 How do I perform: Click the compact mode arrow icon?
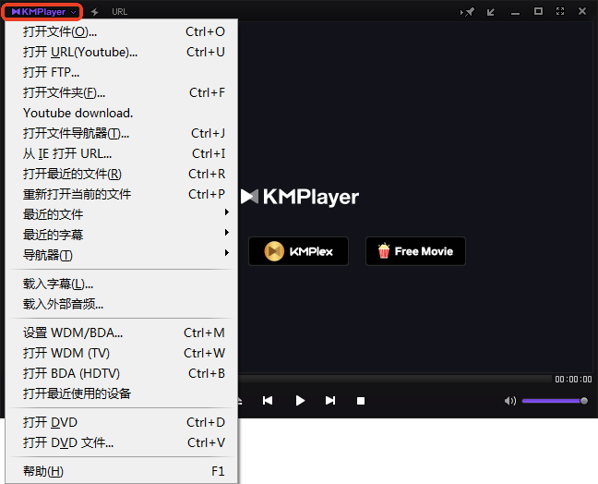tap(491, 12)
